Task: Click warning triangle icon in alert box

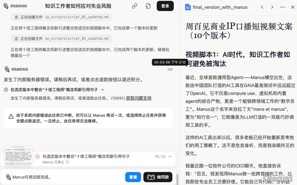Action: point(11,117)
